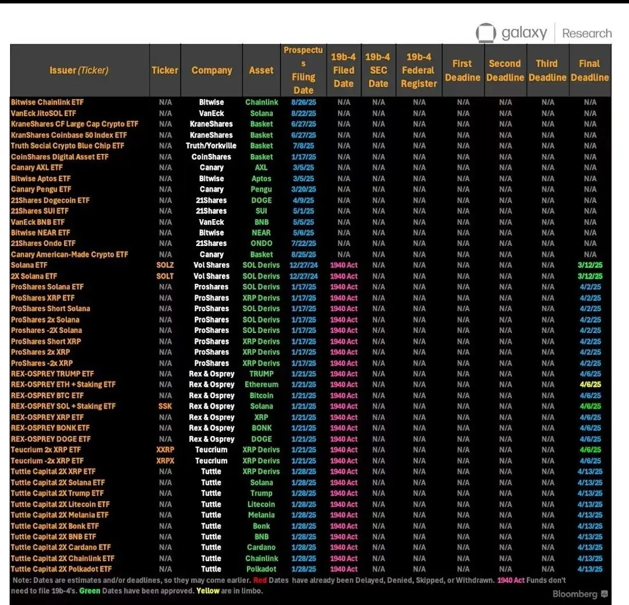Click the Bloomberg terminal icon beside the credit
This screenshot has height=605, width=629.
point(605,594)
